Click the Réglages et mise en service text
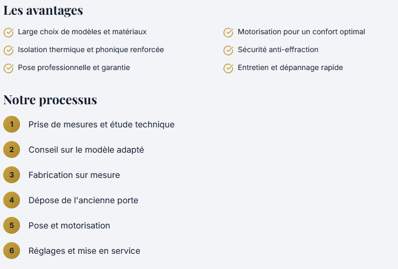Image resolution: width=398 pixels, height=269 pixels. [x=84, y=251]
